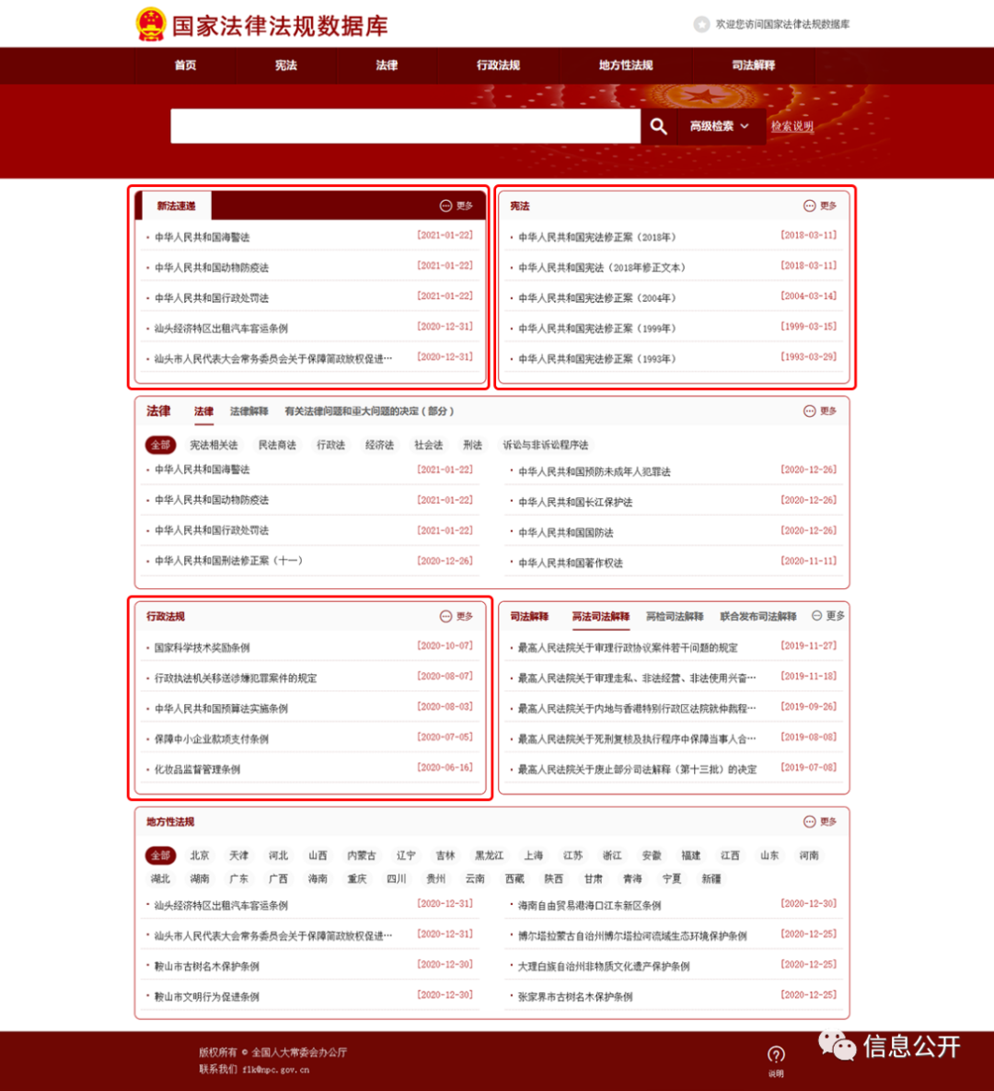Screen dimensions: 994x1091
Task: Open 张家界市古树名木保护条例
Action: tap(575, 997)
